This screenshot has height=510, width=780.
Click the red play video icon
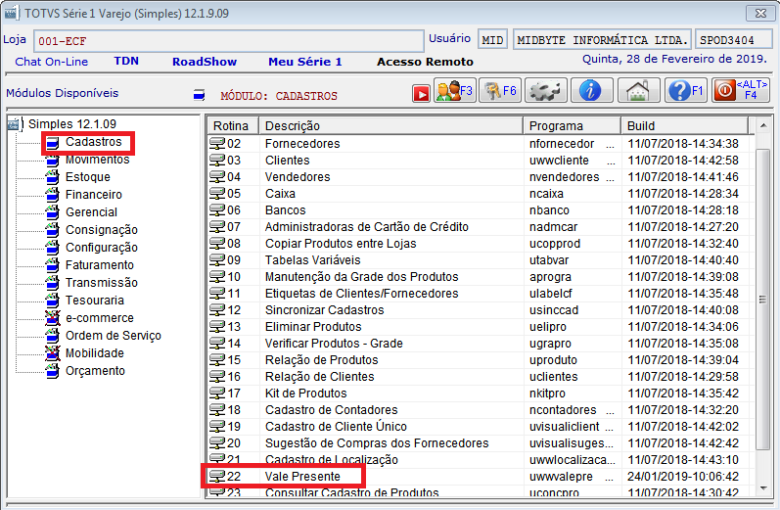(x=421, y=94)
